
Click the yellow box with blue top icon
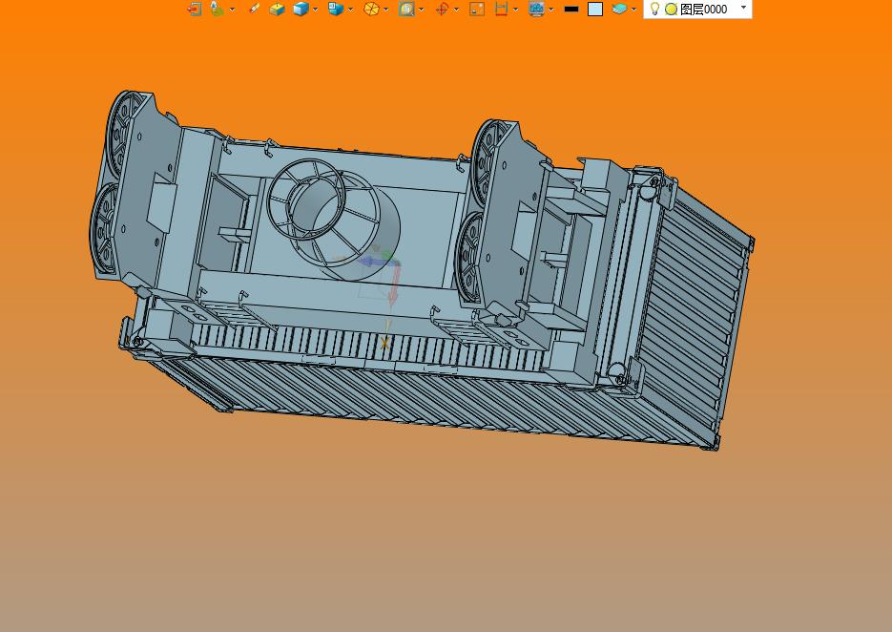[277, 10]
